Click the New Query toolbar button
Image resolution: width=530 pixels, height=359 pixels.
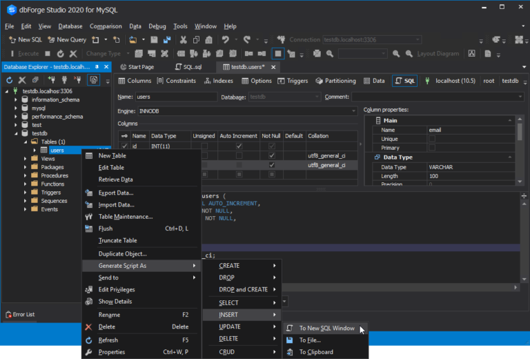pyautogui.click(x=67, y=40)
